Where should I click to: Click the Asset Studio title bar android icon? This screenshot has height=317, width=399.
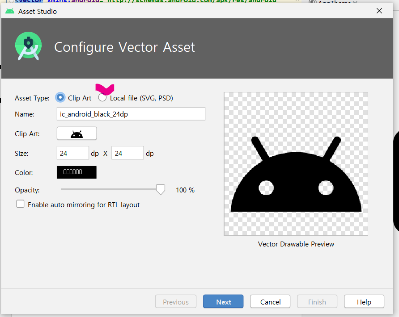[10, 11]
